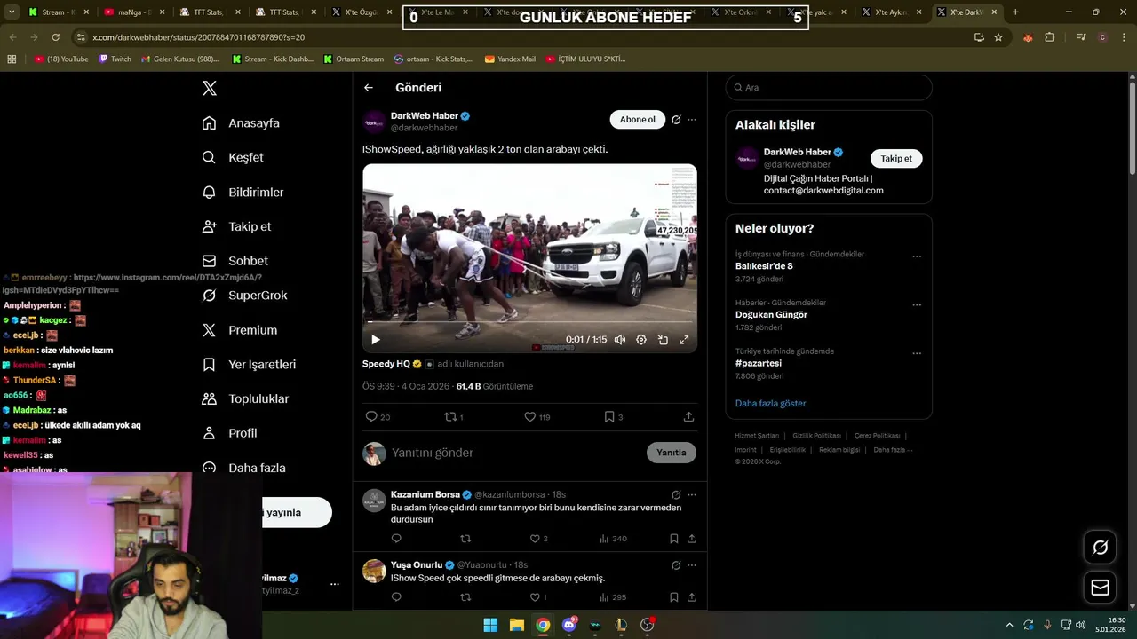Open more options on Kazanium Borsa reply
Screen dimensions: 1137x639
click(x=692, y=494)
